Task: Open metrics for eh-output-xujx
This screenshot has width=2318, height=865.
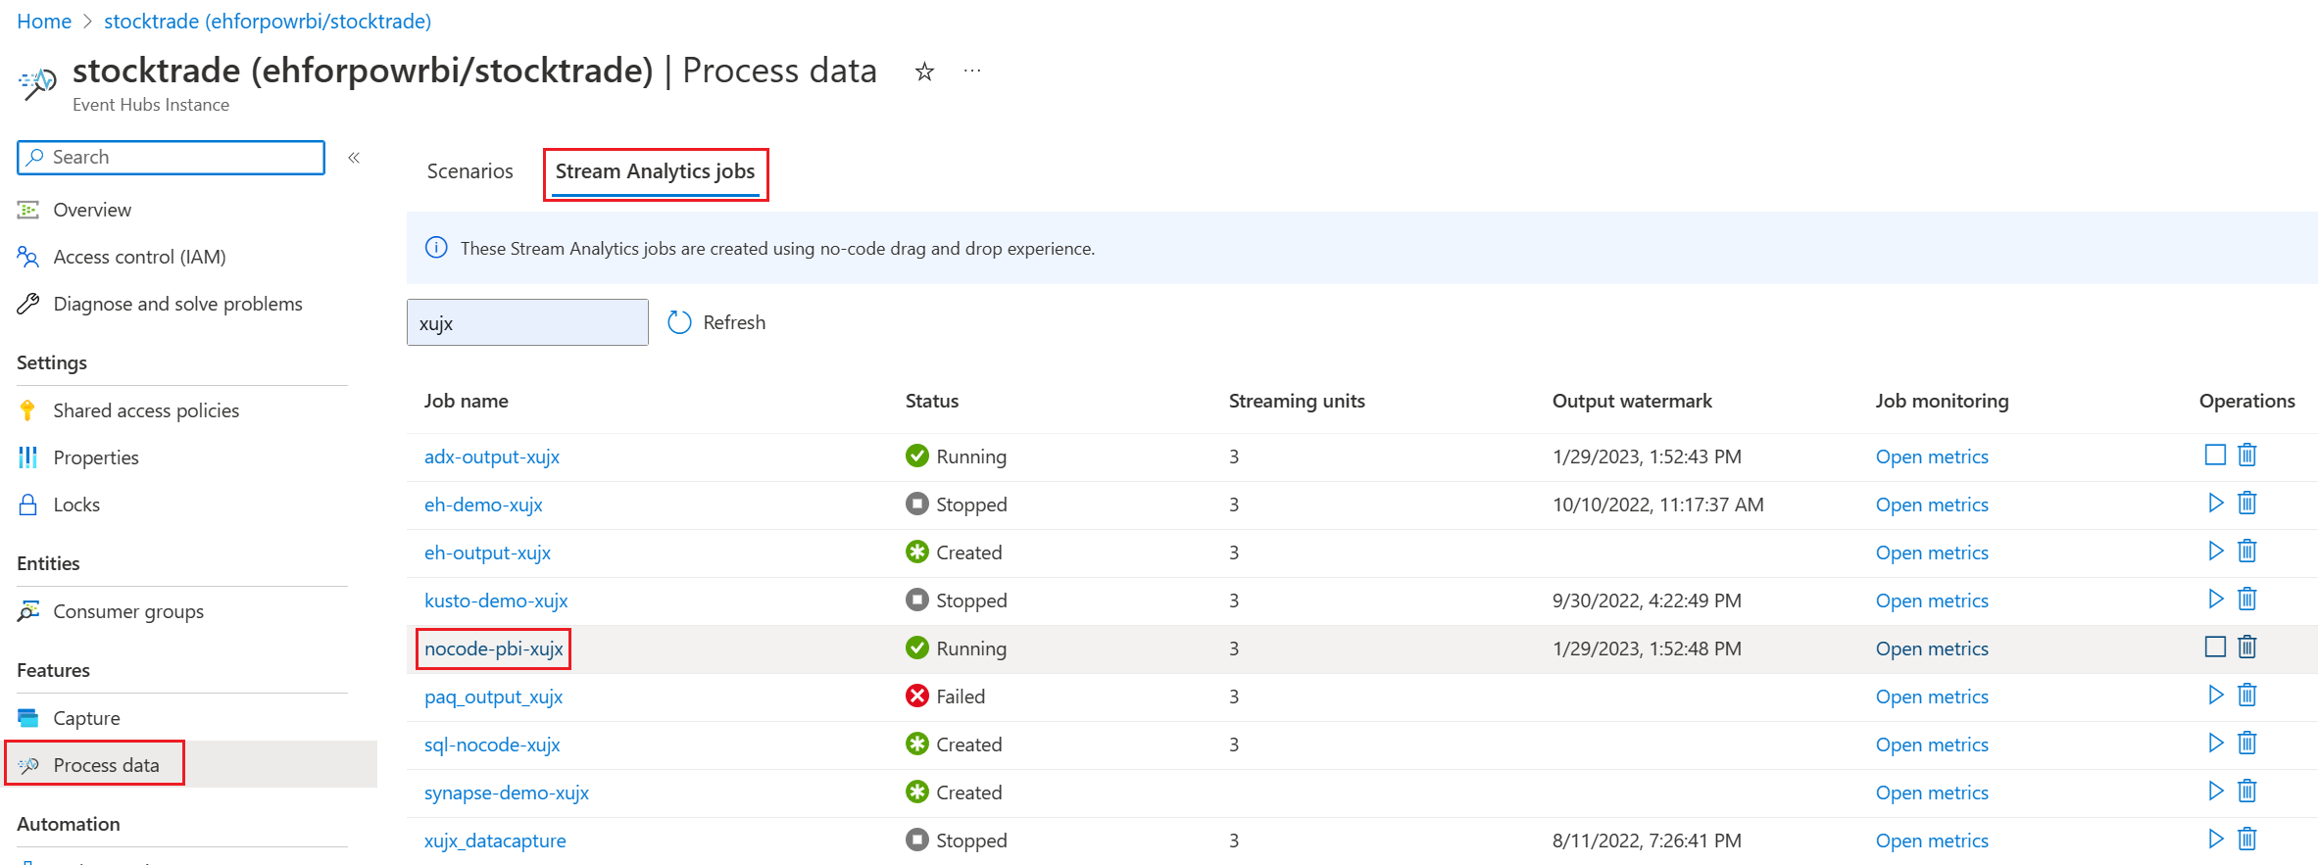Action: (1932, 553)
